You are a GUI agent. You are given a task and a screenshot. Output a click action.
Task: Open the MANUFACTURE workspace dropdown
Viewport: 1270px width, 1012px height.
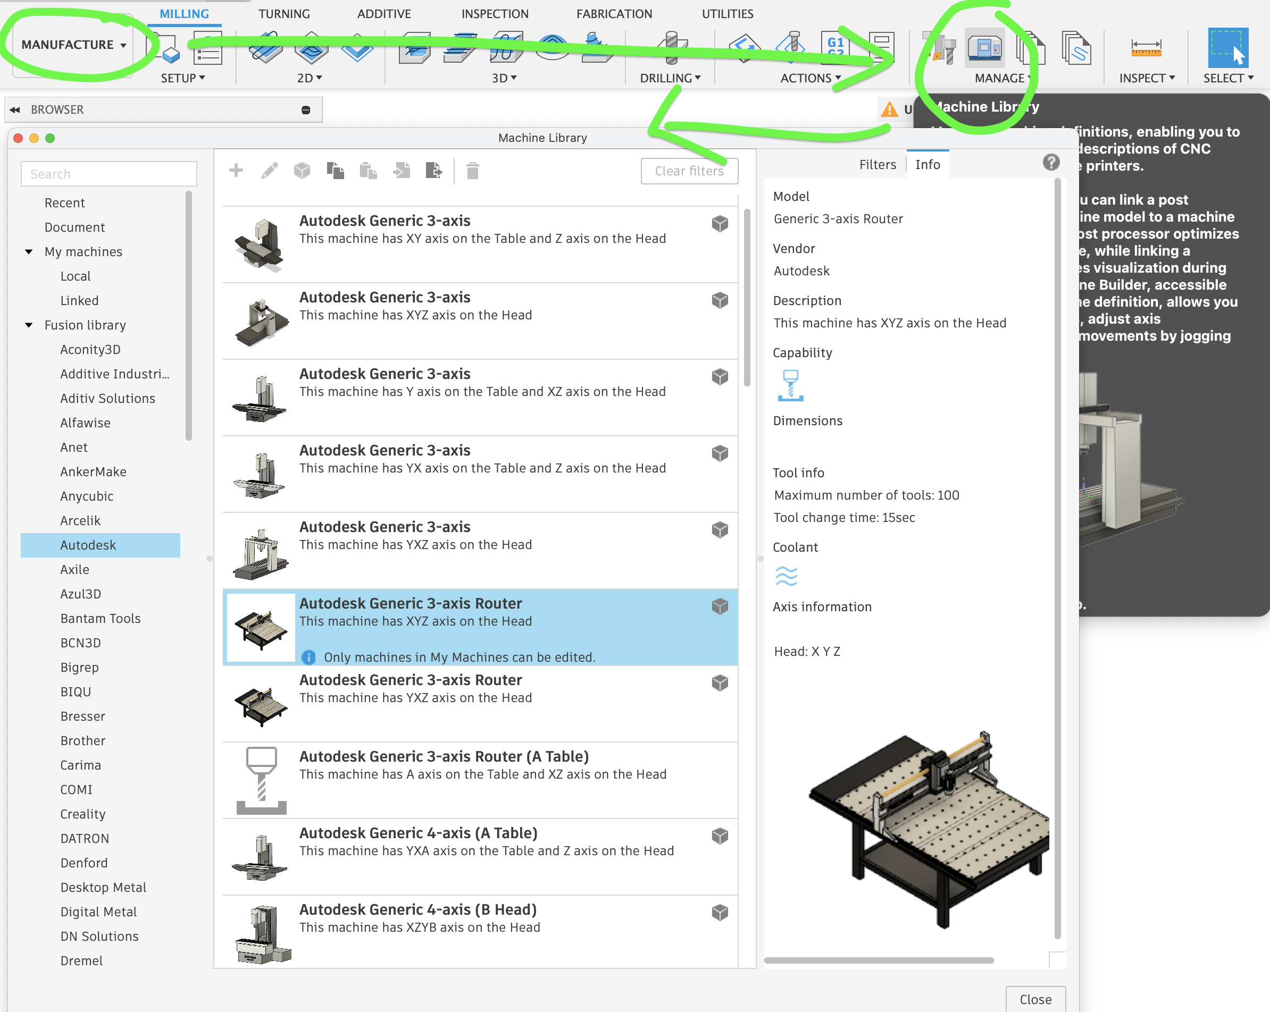point(73,45)
